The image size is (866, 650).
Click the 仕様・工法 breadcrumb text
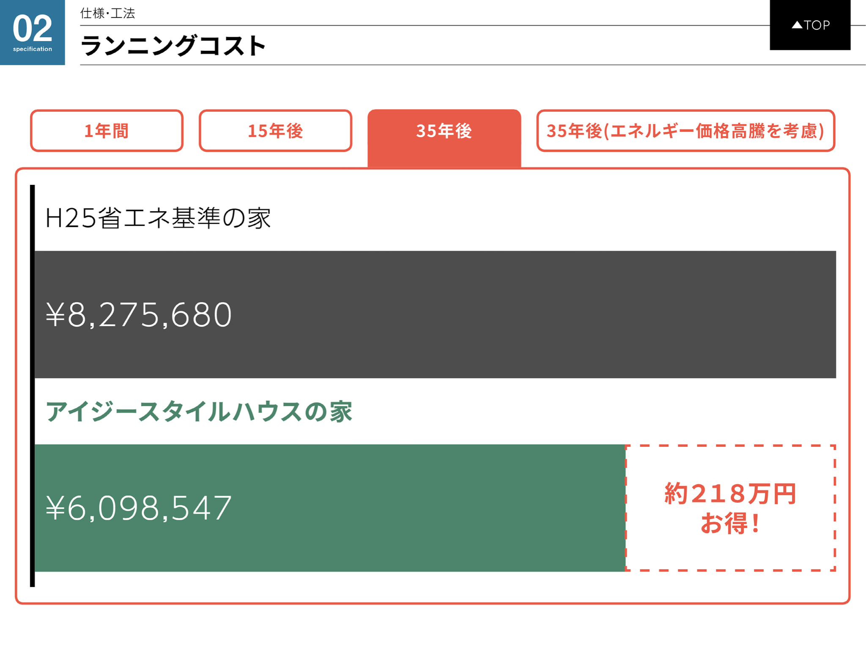[108, 13]
